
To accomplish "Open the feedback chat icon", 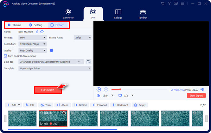I will click(x=175, y=3).
